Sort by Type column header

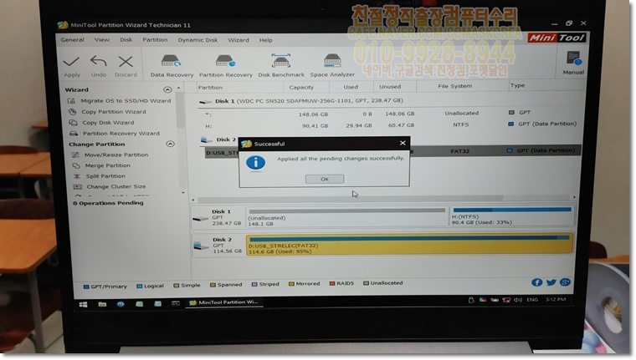click(517, 85)
